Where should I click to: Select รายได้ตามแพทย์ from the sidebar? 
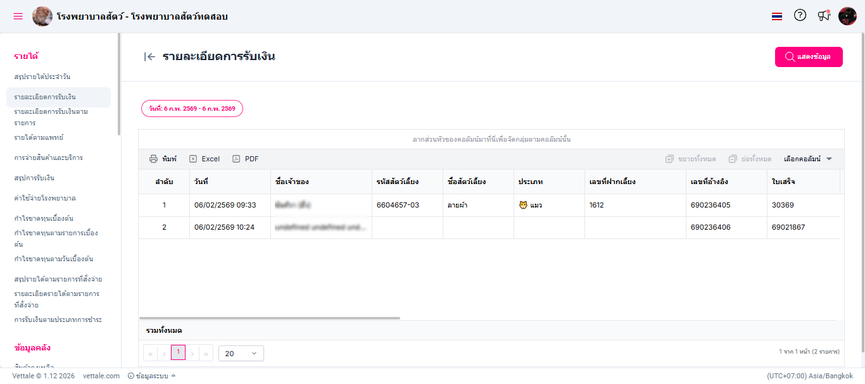(x=39, y=137)
